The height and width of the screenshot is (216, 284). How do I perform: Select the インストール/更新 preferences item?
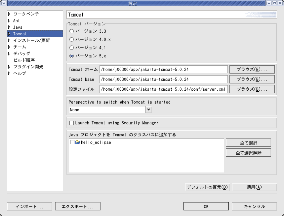click(31, 40)
